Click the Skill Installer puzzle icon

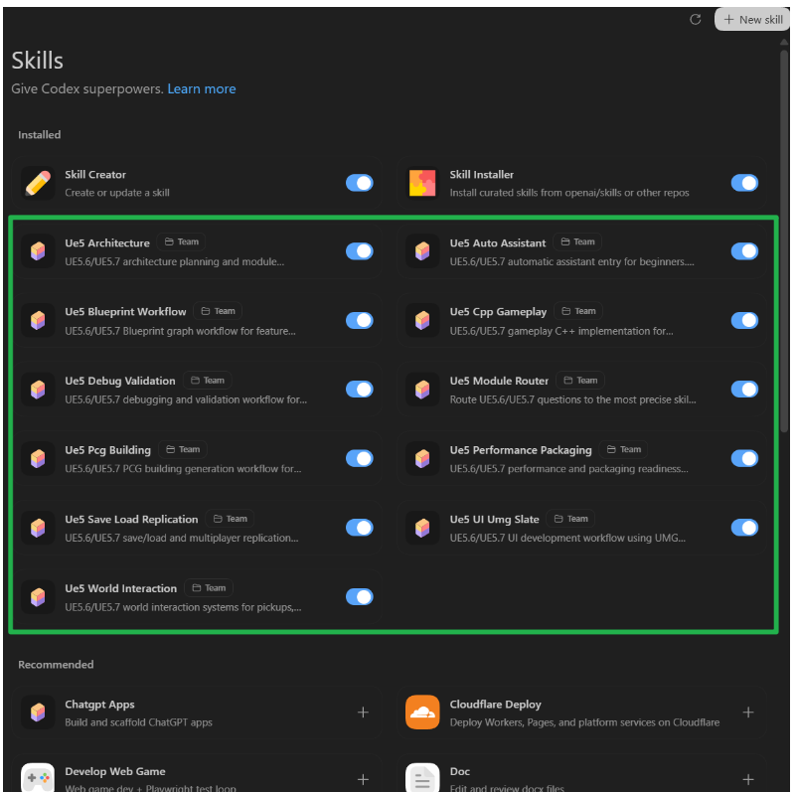tap(422, 183)
